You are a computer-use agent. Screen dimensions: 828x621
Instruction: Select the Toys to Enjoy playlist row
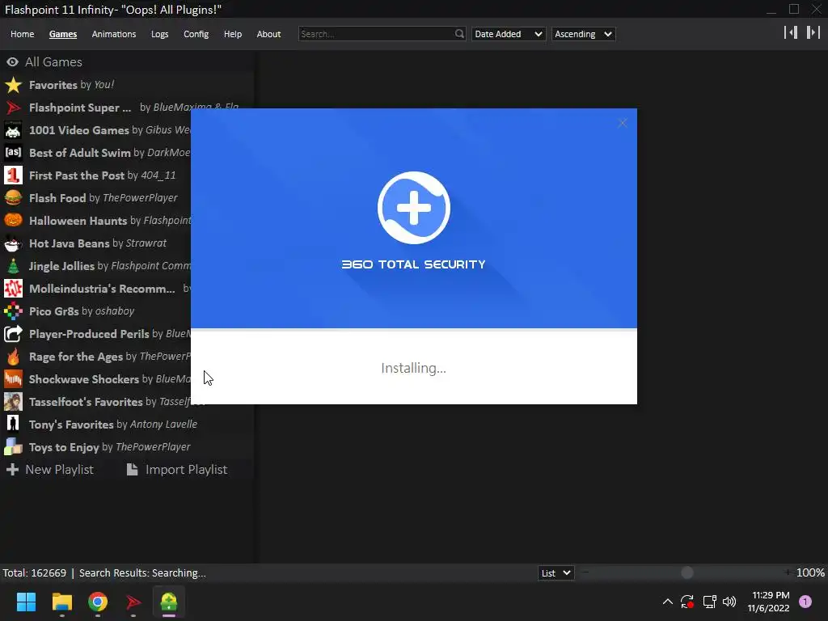point(127,447)
